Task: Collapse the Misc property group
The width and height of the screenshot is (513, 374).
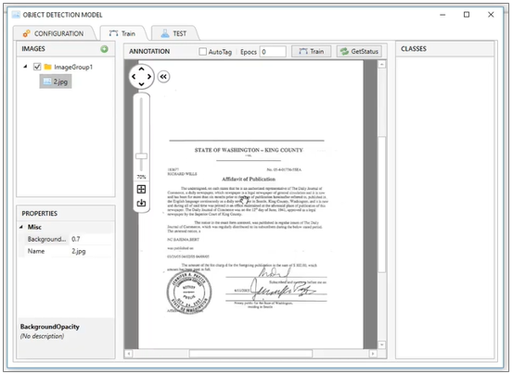Action: pos(21,227)
